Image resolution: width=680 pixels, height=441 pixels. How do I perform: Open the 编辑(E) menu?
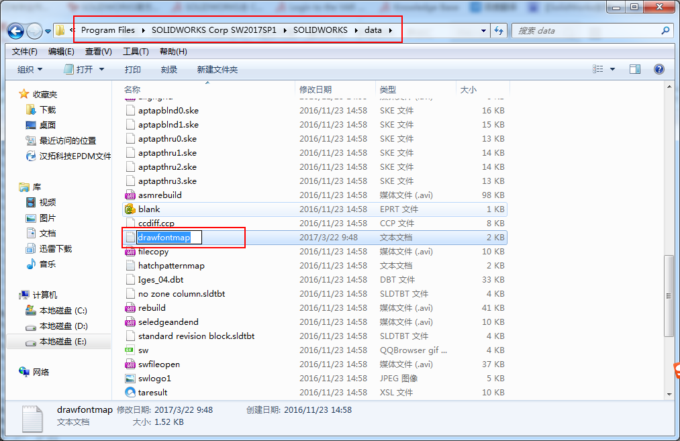coord(61,52)
